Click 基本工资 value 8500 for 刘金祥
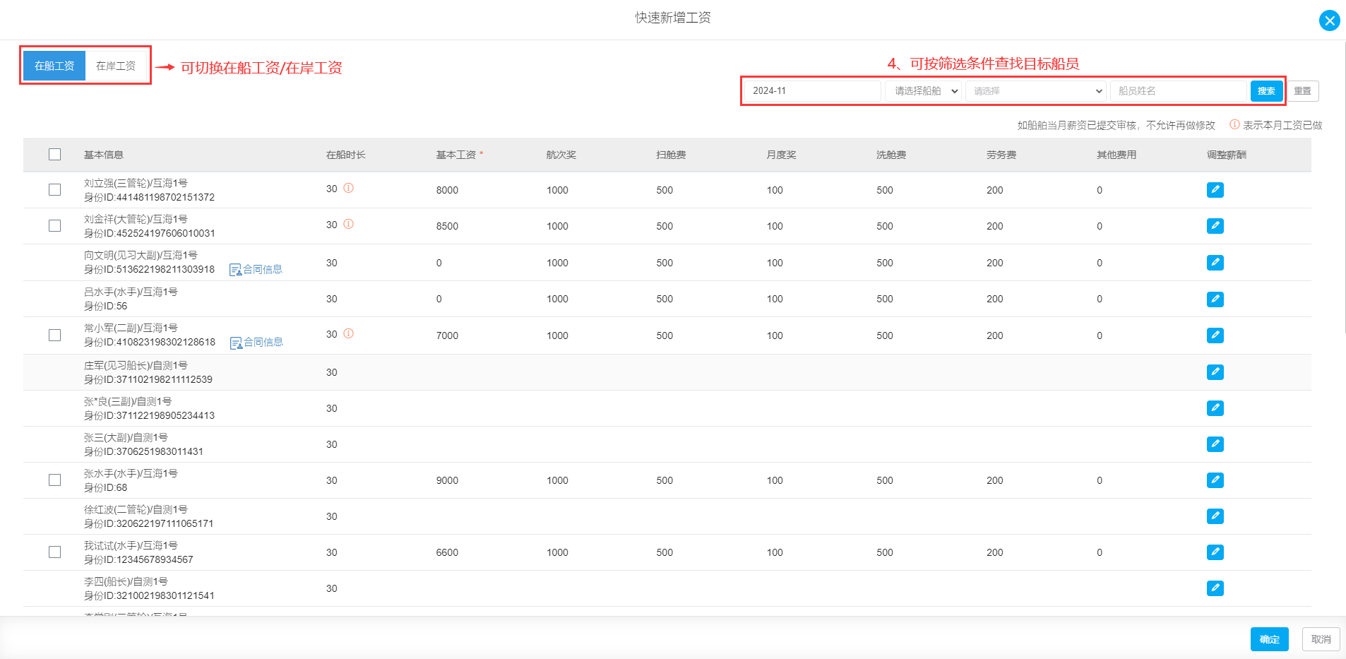 [x=447, y=226]
